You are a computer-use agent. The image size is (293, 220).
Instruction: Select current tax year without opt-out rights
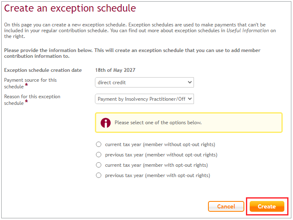click(x=99, y=144)
